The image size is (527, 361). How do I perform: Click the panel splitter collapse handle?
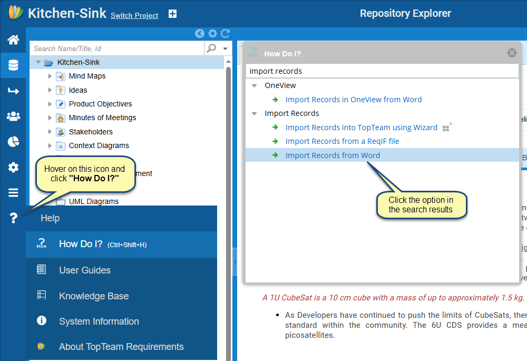coord(235,261)
